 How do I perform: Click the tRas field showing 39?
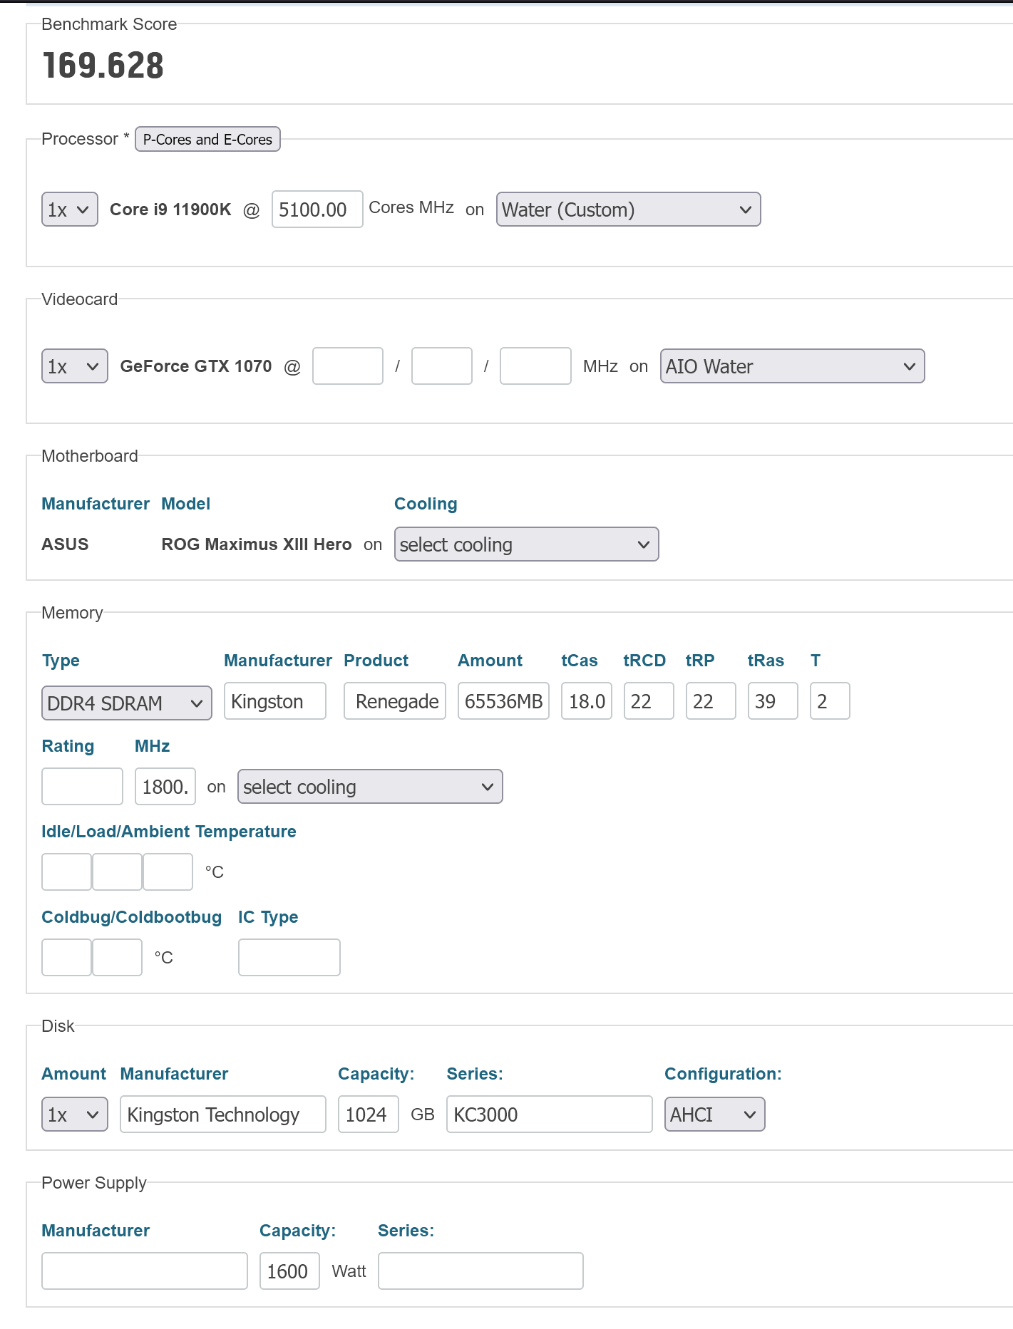[x=772, y=702]
